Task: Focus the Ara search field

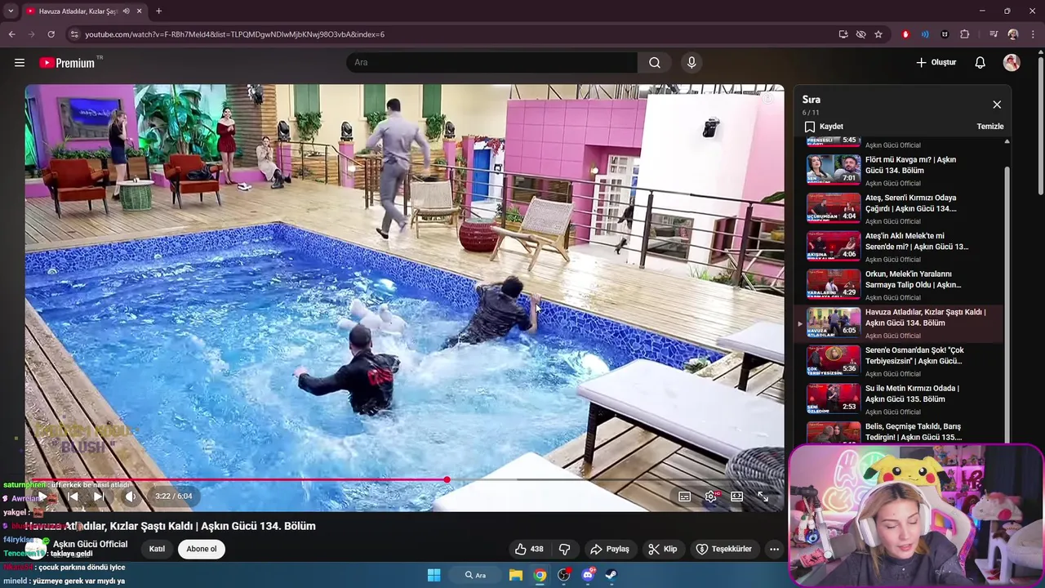Action: coord(491,62)
